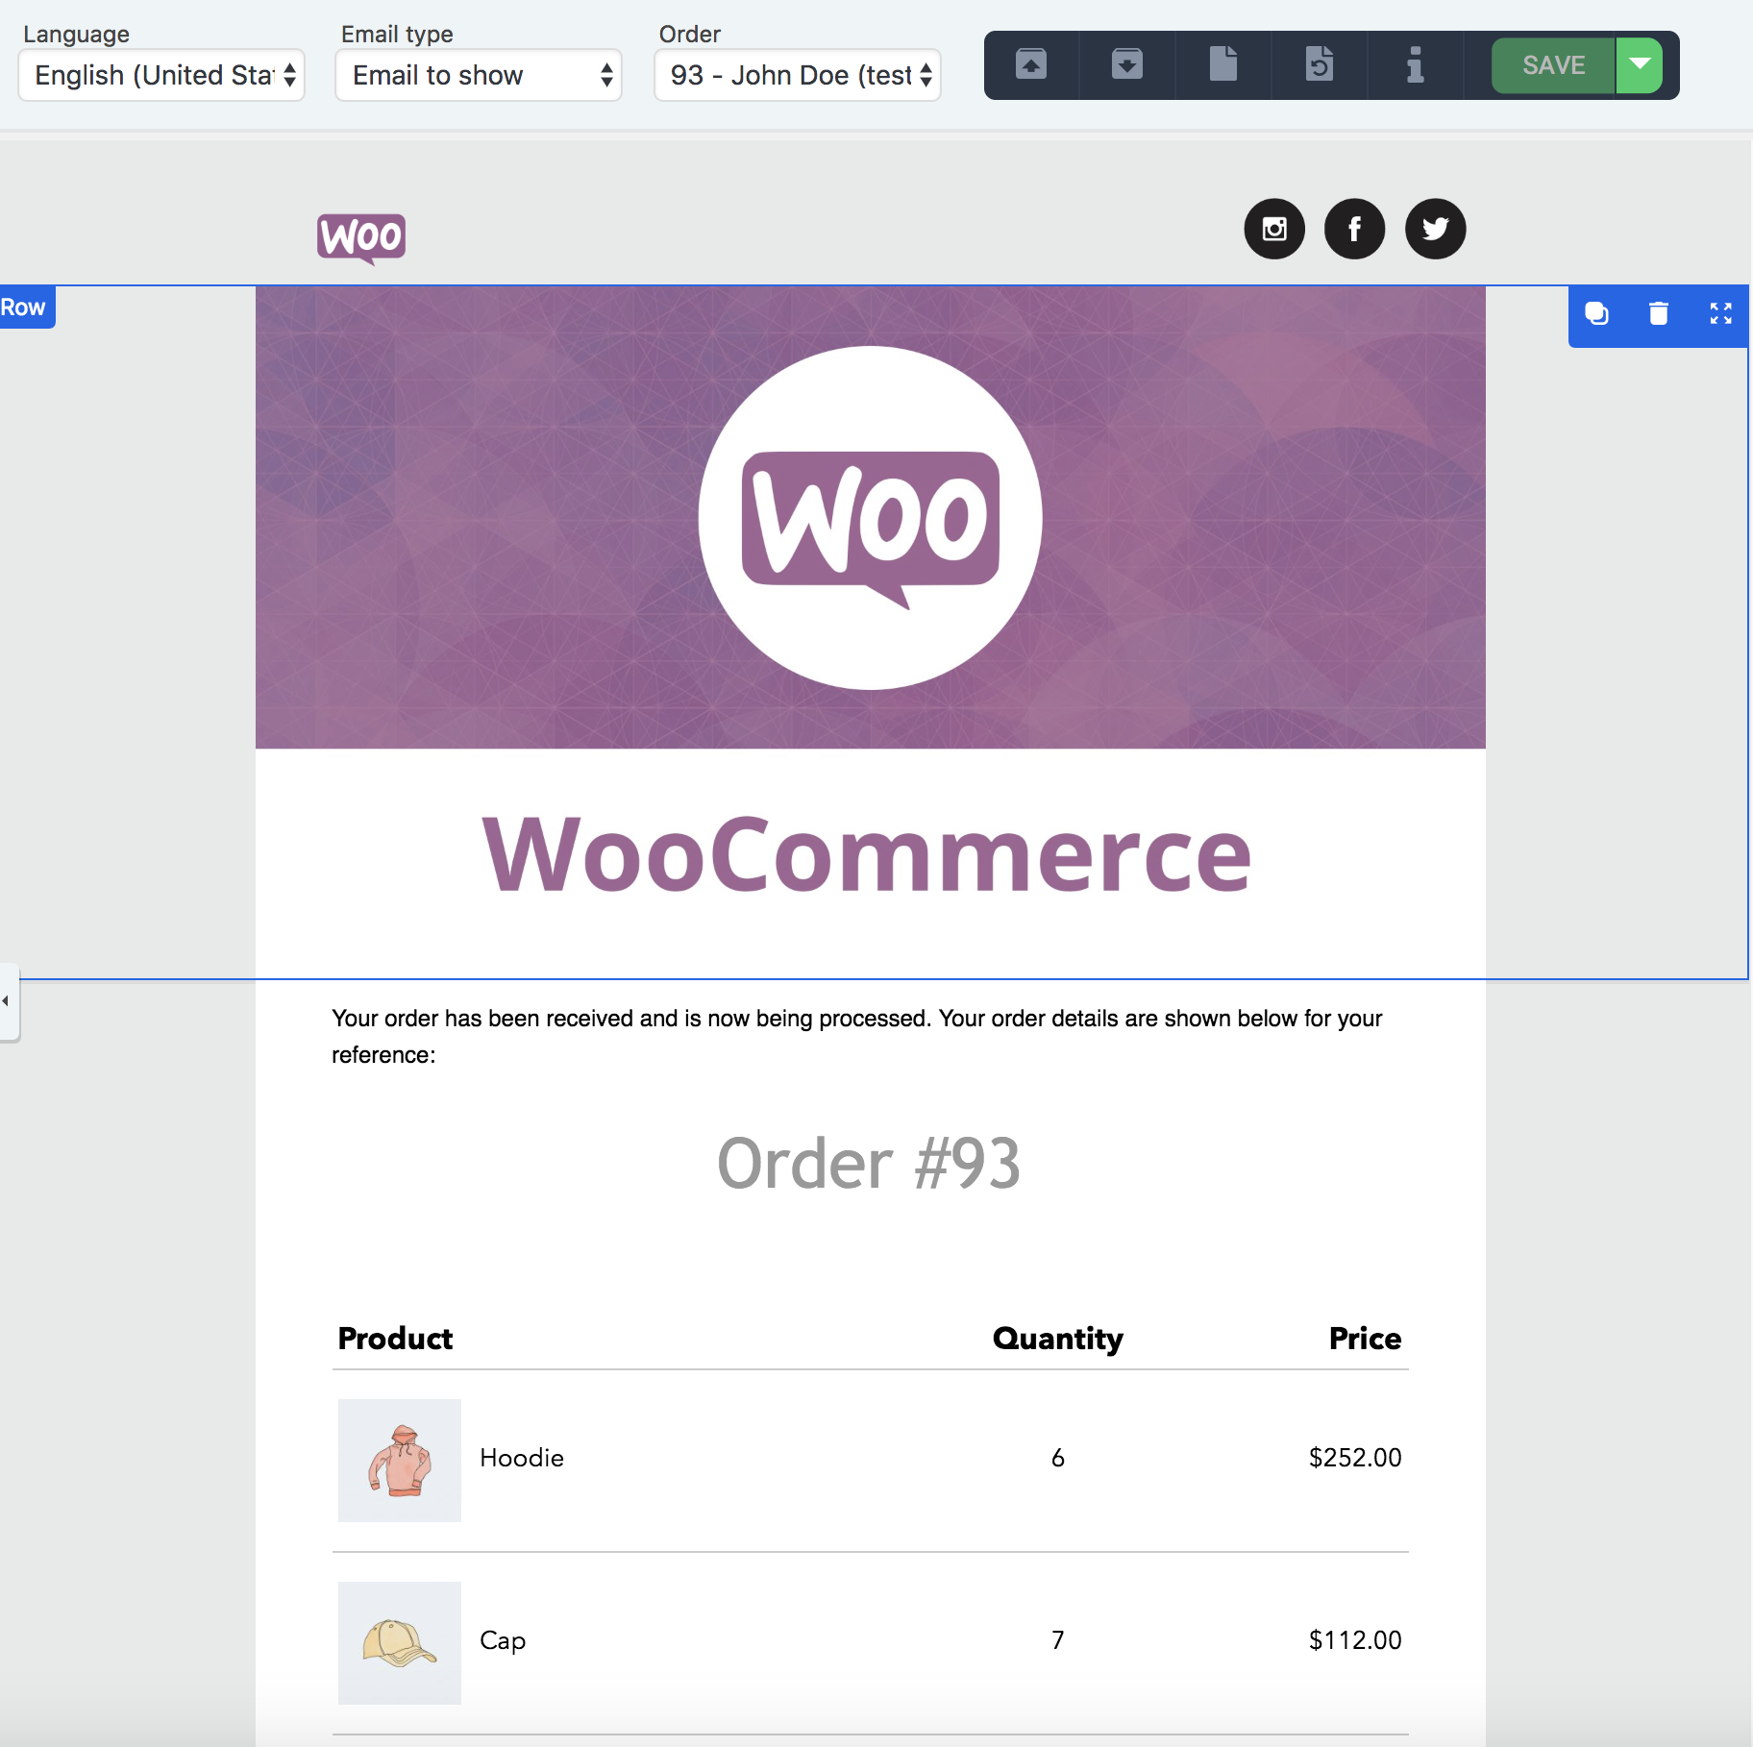This screenshot has height=1747, width=1753.
Task: Click the Price column header
Action: coord(1365,1339)
